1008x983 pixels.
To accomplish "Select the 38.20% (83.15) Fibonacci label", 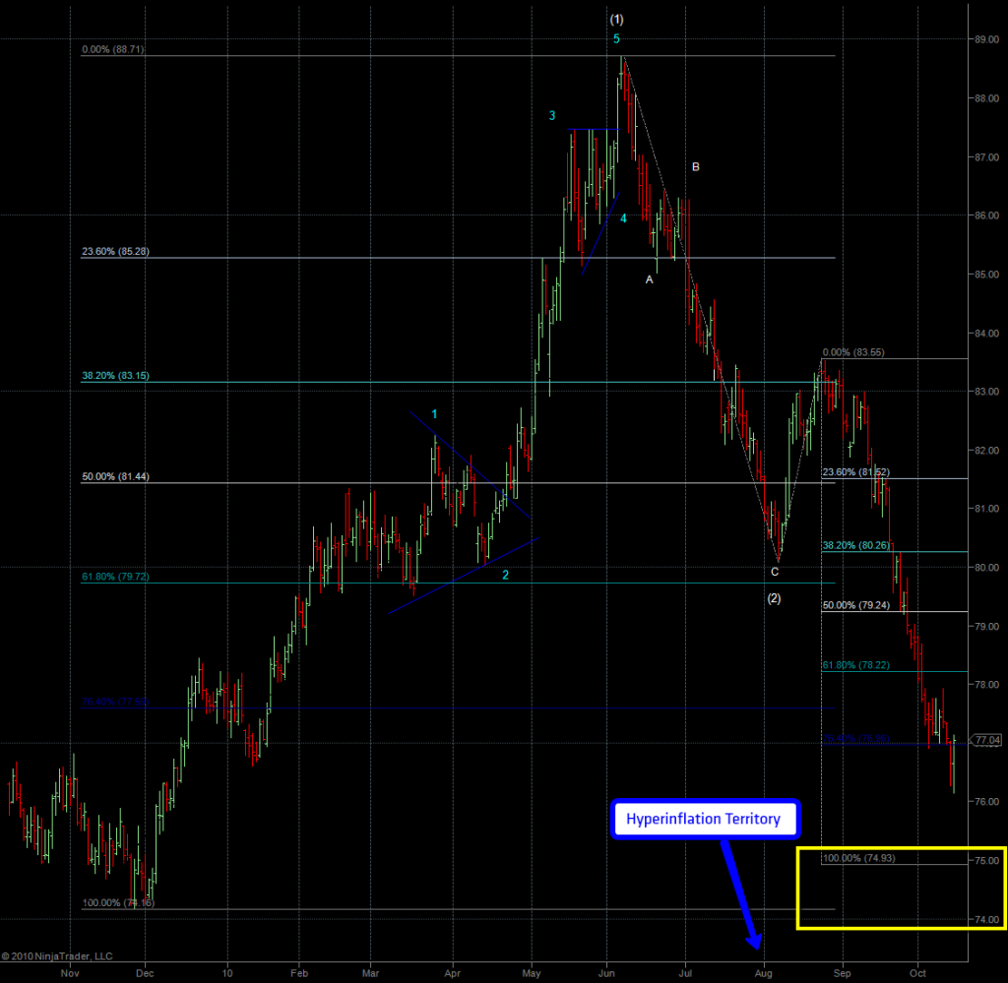I will coord(115,376).
